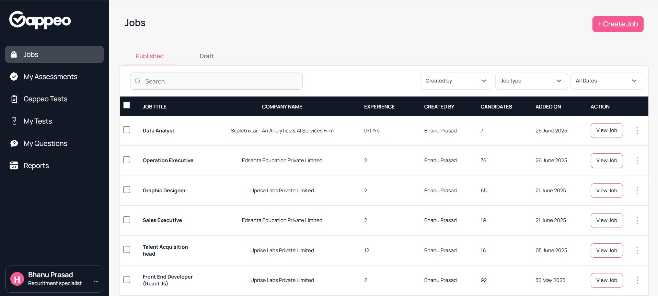Open more options for Front End Developer row
The image size is (658, 296).
point(637,280)
